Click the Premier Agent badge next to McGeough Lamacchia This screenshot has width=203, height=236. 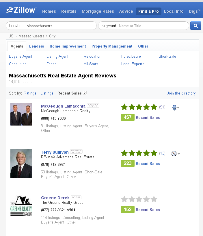(93, 105)
